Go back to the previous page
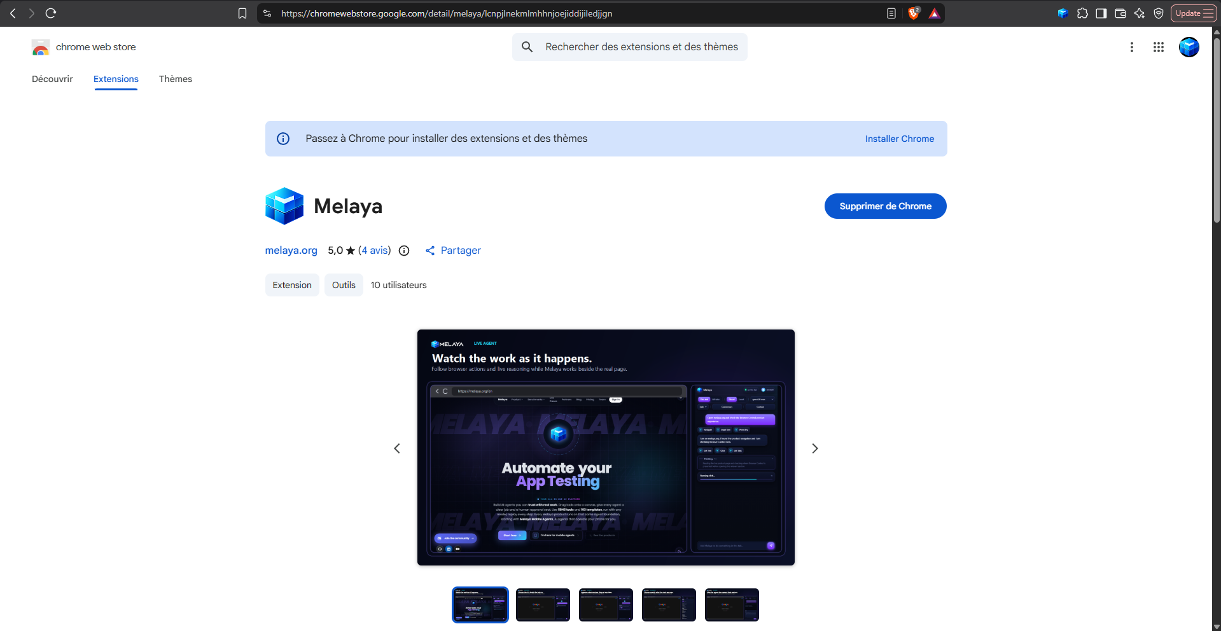1221x631 pixels. [13, 13]
